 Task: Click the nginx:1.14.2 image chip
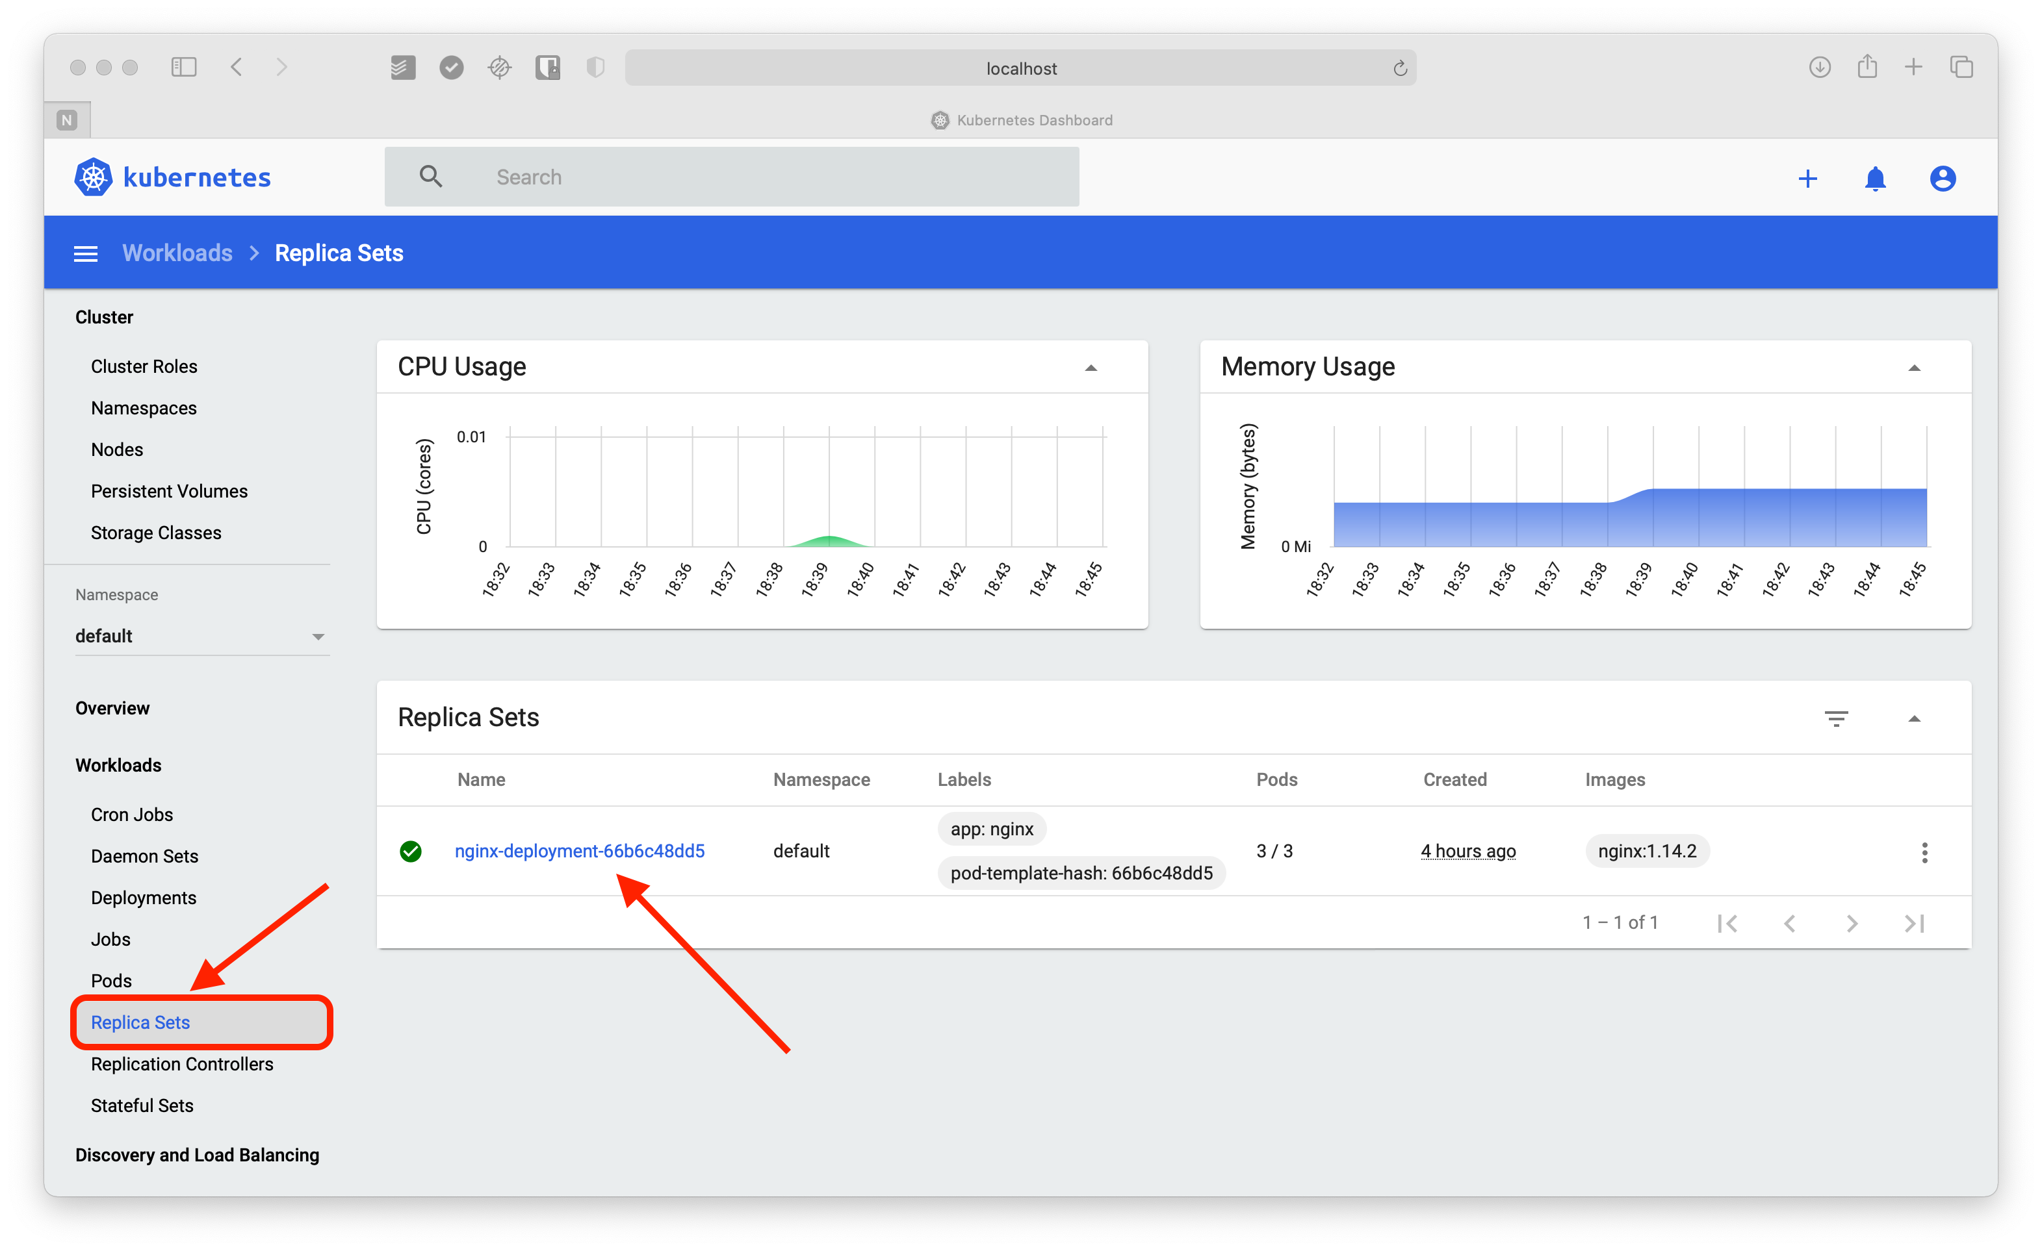click(1647, 851)
